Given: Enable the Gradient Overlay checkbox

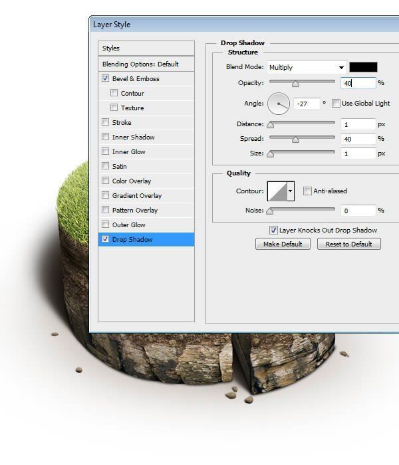Looking at the screenshot, I should click(x=105, y=195).
